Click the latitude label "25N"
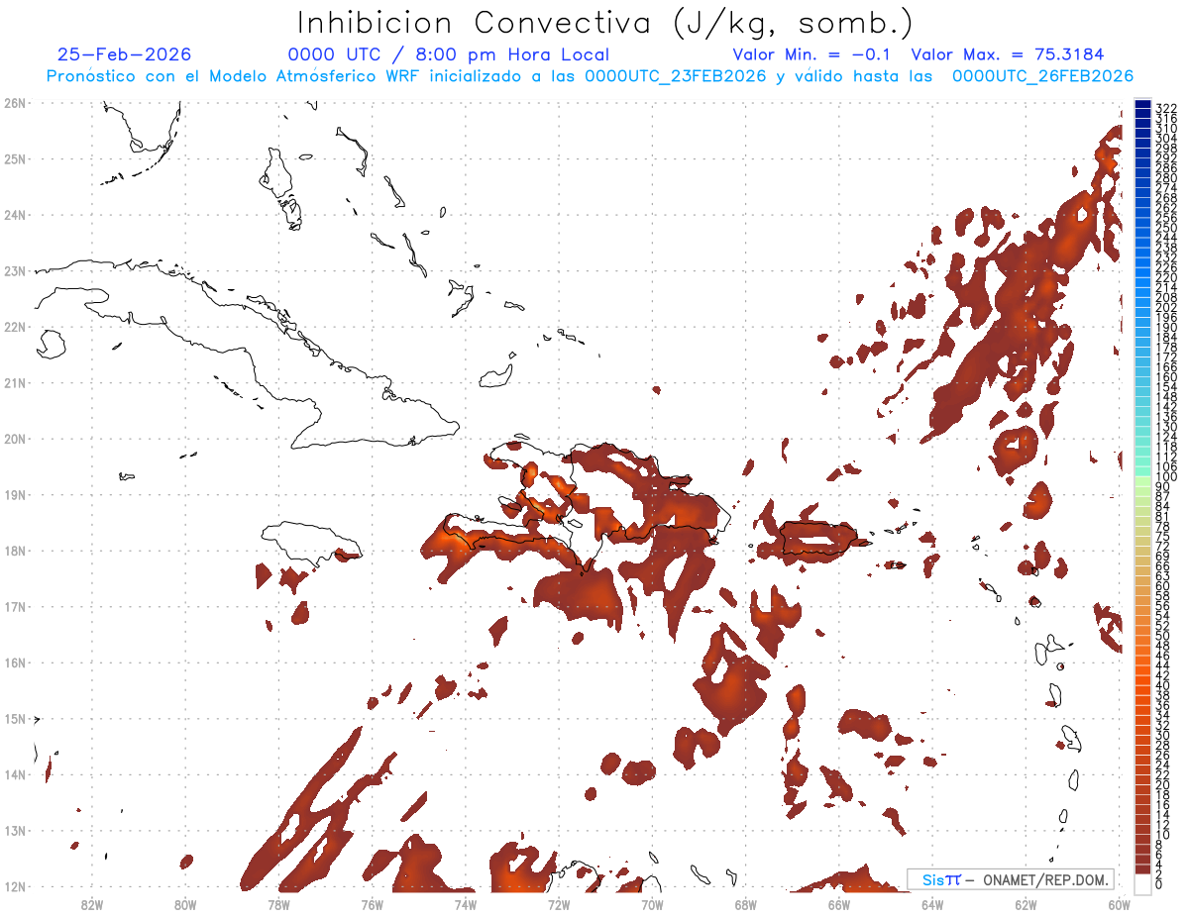 (x=14, y=158)
